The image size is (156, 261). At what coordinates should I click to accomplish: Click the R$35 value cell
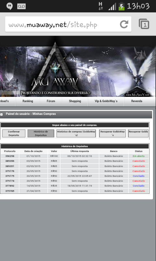tap(54, 186)
